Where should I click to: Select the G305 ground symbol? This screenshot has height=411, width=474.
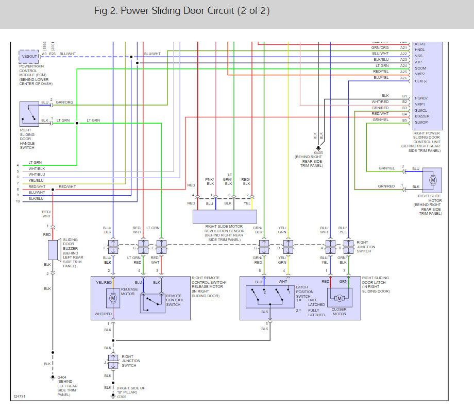tap(113, 396)
